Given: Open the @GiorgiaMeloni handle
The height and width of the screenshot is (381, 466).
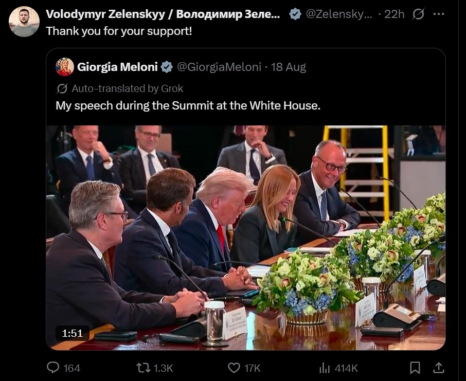Looking at the screenshot, I should pyautogui.click(x=219, y=67).
